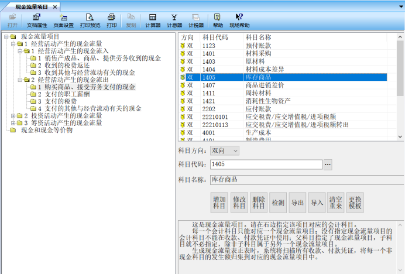Image resolution: width=405 pixels, height=274 pixels.
Task: Open the 计税器 tool
Action: coord(197,20)
